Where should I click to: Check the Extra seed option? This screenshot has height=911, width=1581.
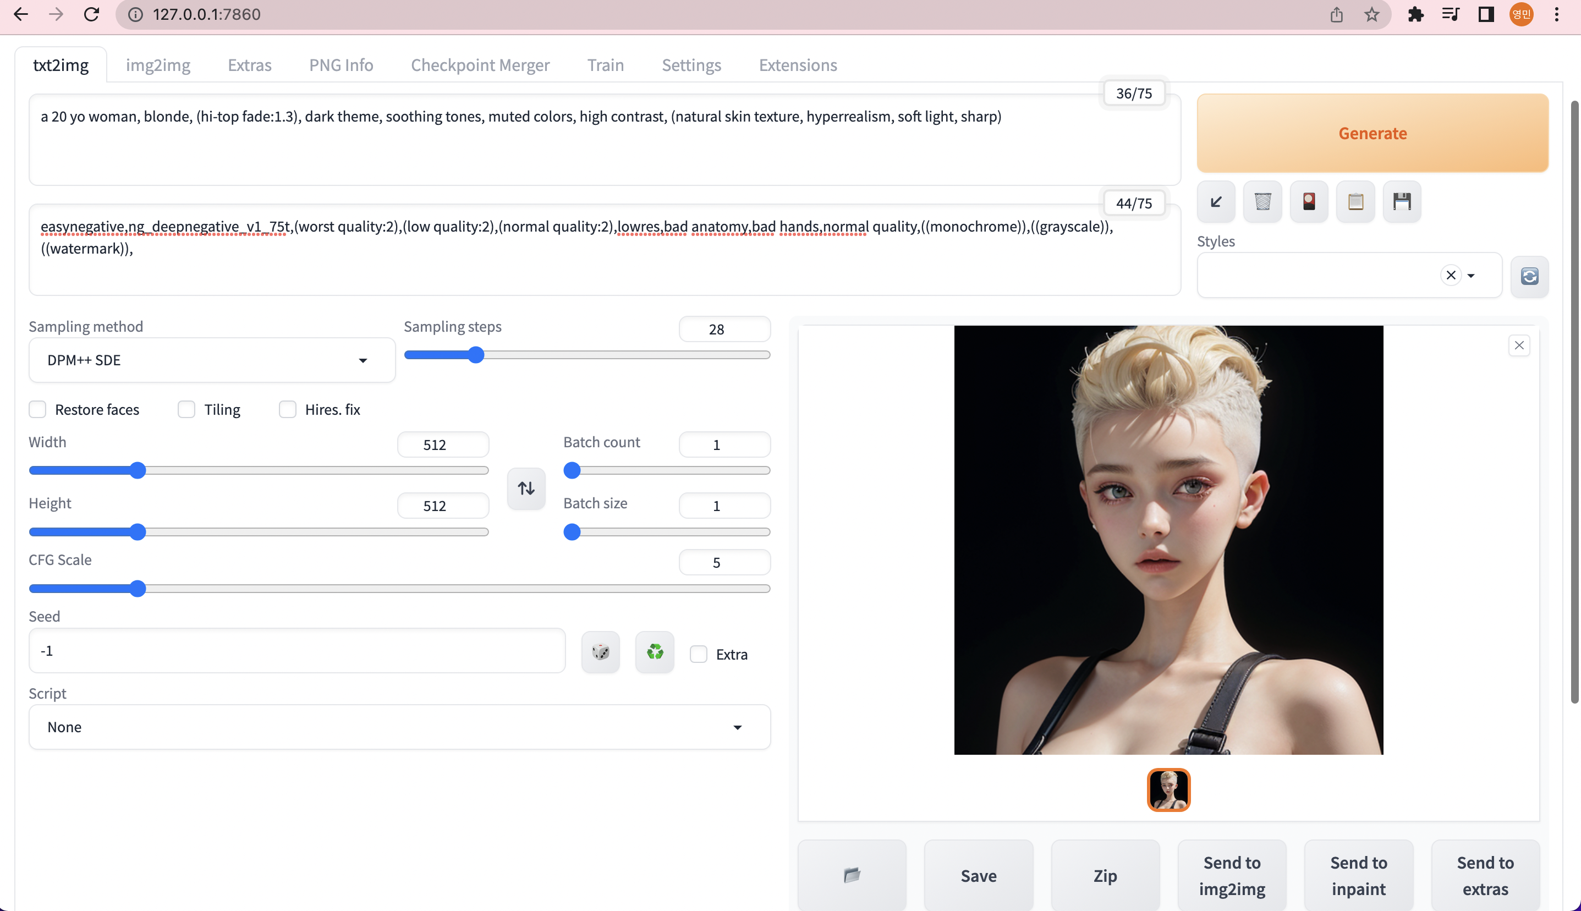point(698,655)
